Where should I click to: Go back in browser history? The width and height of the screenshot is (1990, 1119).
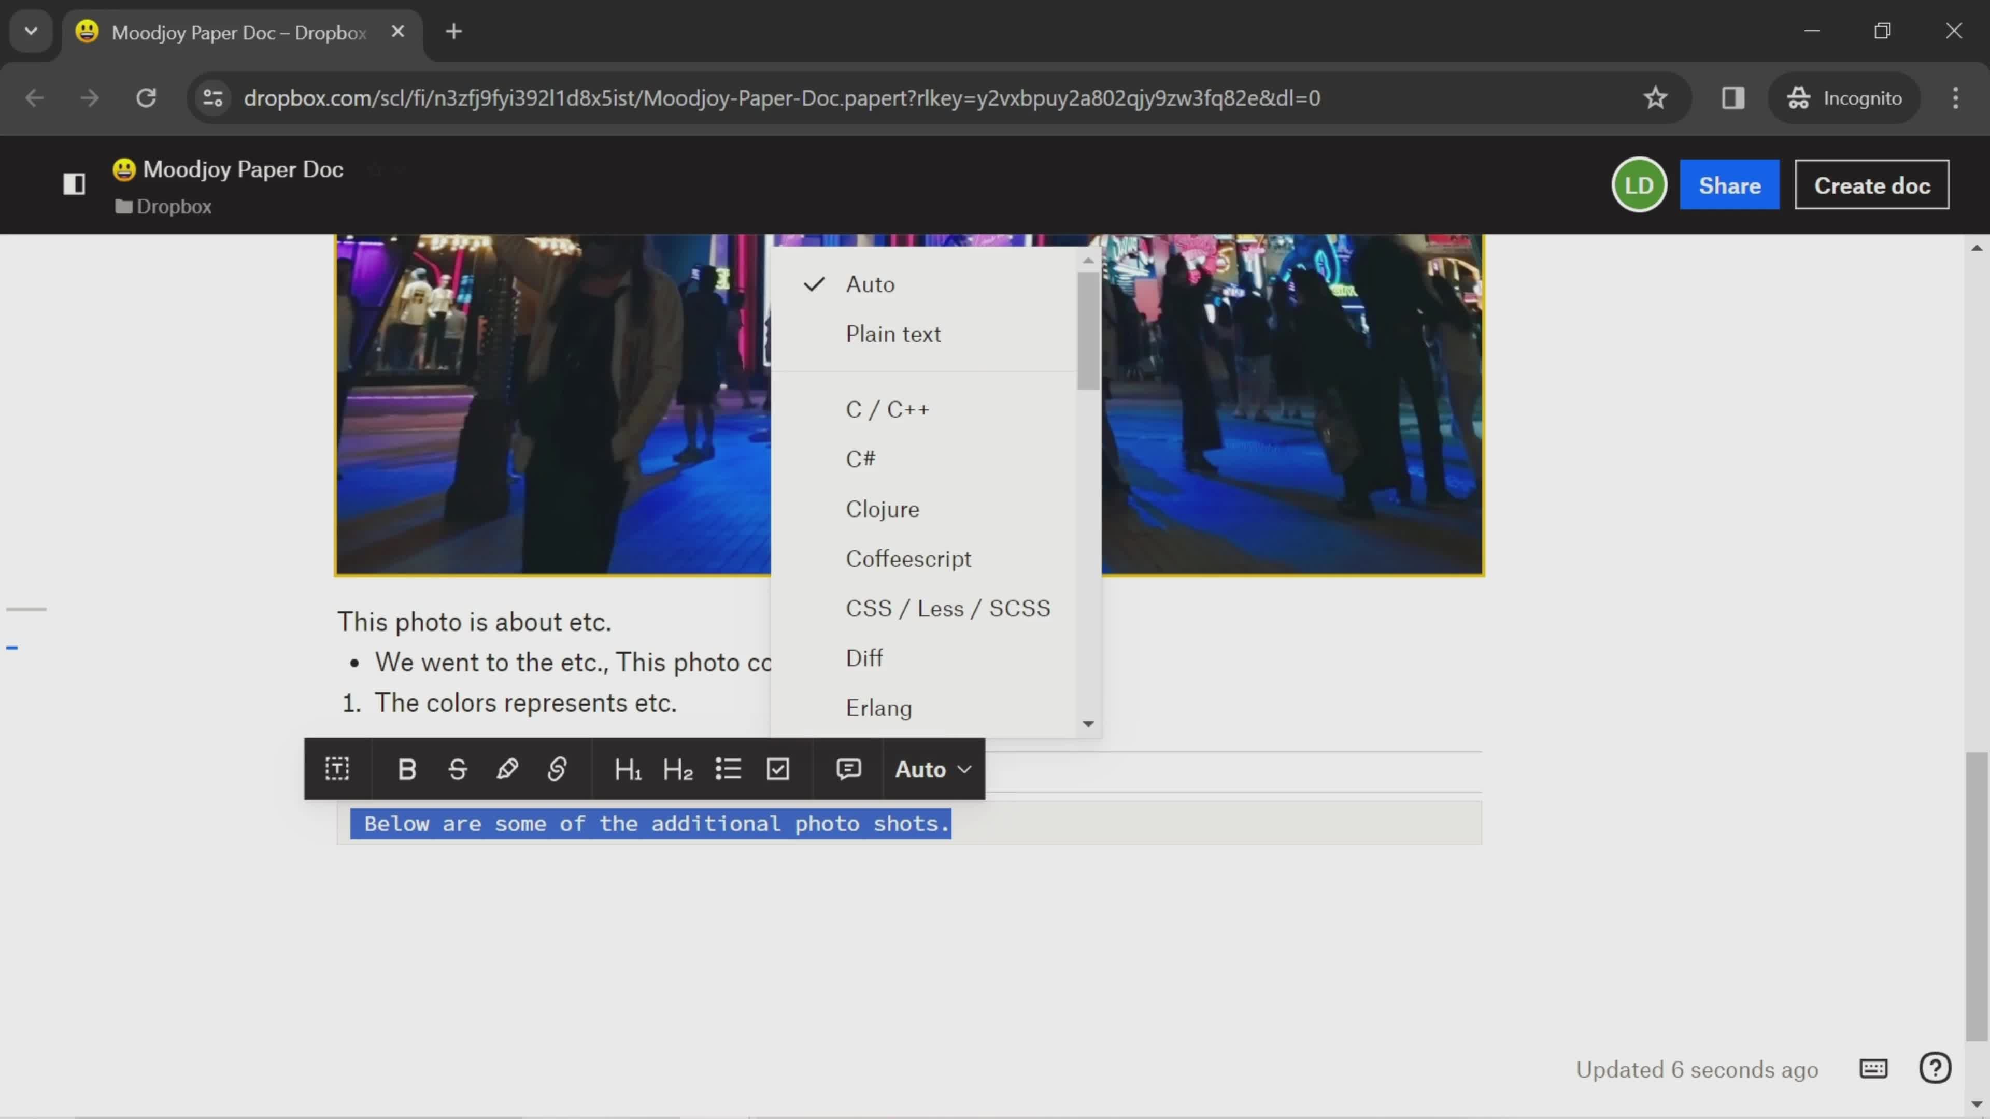coord(34,98)
